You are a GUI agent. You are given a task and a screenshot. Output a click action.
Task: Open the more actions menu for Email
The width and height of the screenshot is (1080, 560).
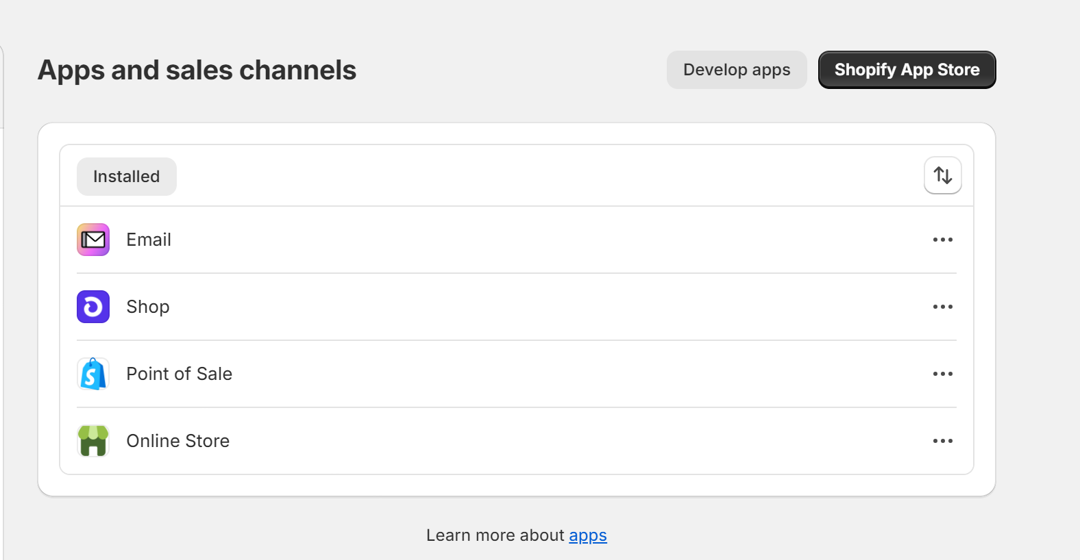tap(943, 240)
